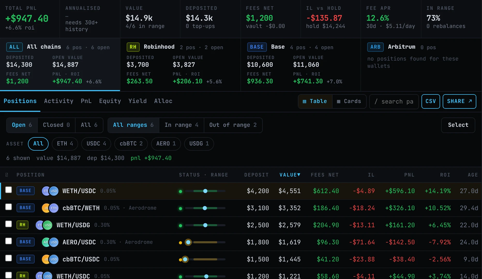Click the cbBTC/USDC token pair icon
The height and width of the screenshot is (279, 482).
[50, 259]
